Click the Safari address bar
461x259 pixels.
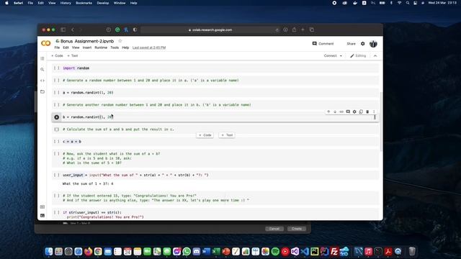(210, 29)
